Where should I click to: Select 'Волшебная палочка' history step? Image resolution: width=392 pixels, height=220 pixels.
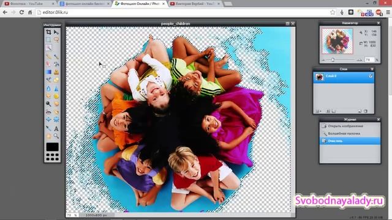pos(350,133)
